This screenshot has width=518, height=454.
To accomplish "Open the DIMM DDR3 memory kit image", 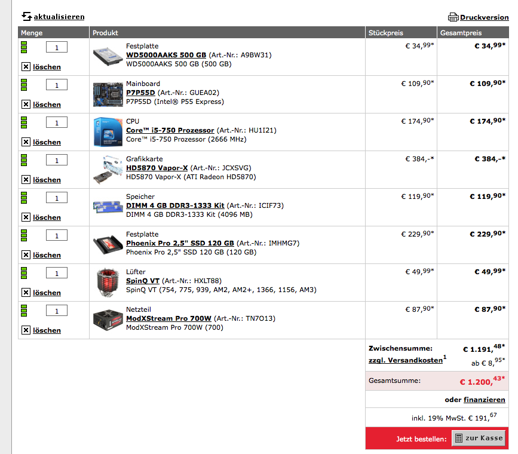I will point(108,207).
